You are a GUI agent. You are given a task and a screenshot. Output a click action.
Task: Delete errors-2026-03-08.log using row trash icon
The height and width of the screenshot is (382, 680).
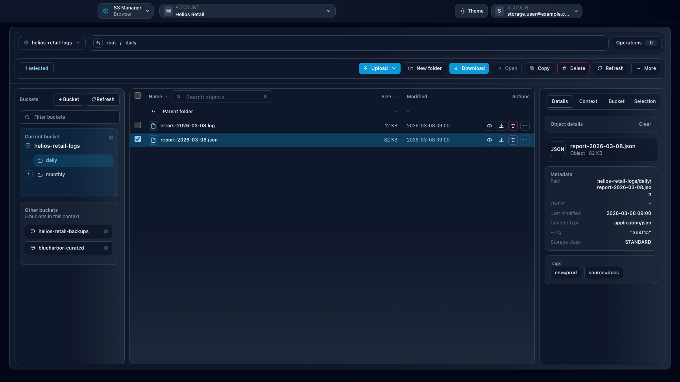(x=513, y=126)
